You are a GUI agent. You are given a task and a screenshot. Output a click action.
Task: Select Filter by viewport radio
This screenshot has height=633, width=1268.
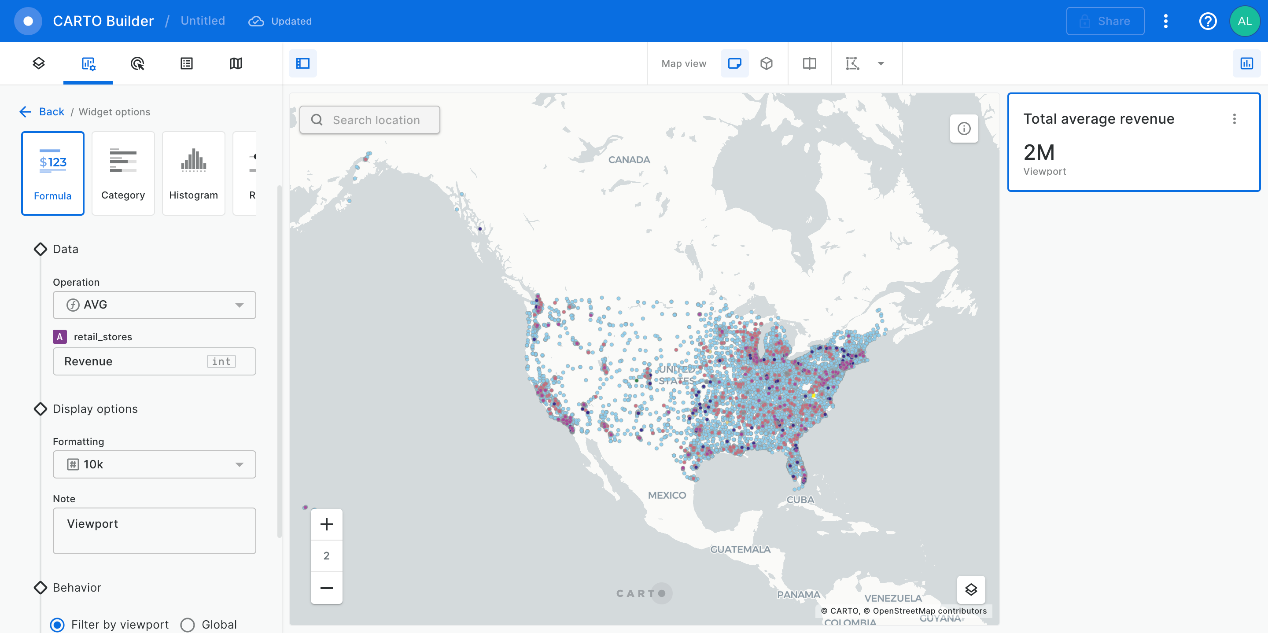point(58,625)
